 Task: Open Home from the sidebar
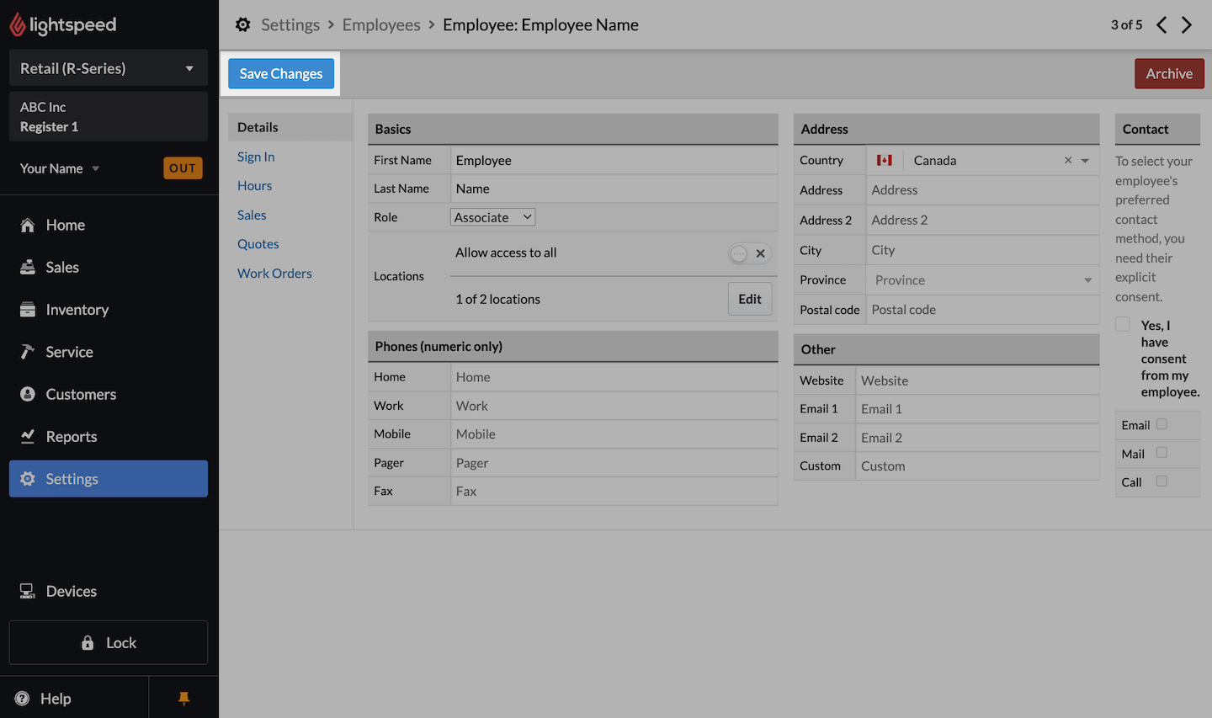(65, 225)
